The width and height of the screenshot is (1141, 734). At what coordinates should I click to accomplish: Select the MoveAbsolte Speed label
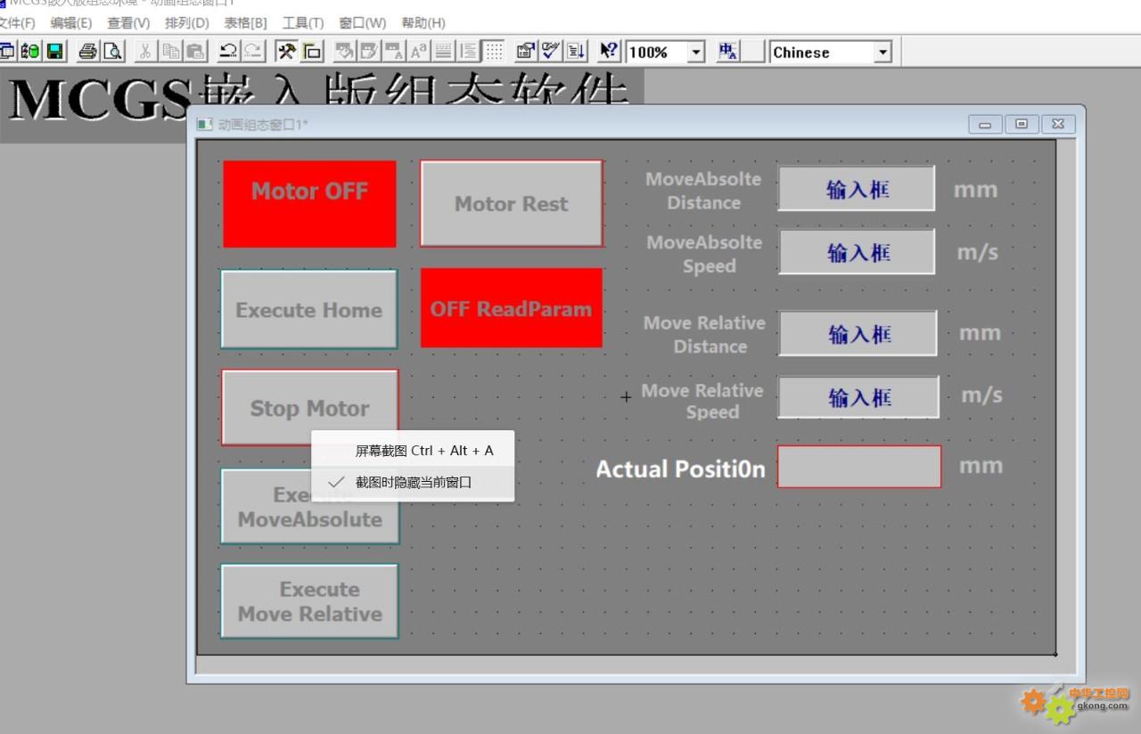pos(704,254)
